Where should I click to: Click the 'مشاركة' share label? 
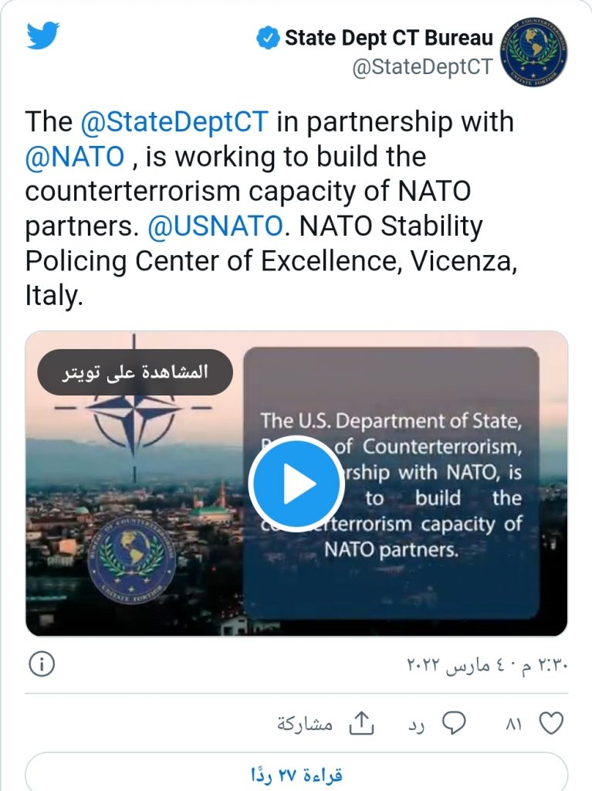pyautogui.click(x=305, y=725)
